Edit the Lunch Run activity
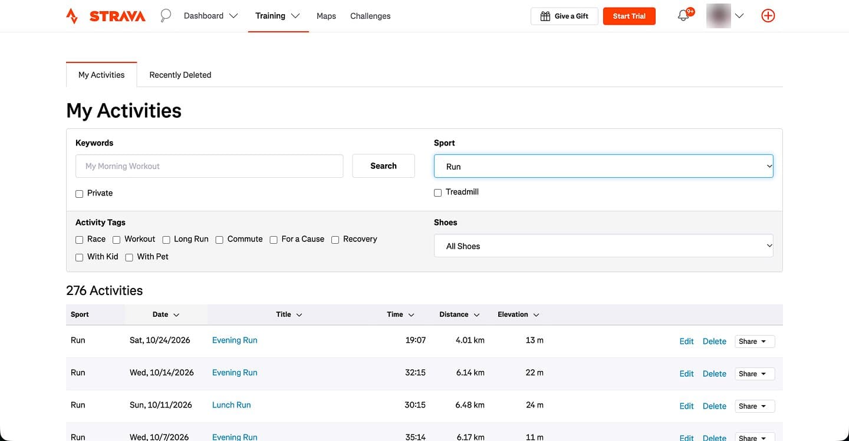 (x=686, y=406)
